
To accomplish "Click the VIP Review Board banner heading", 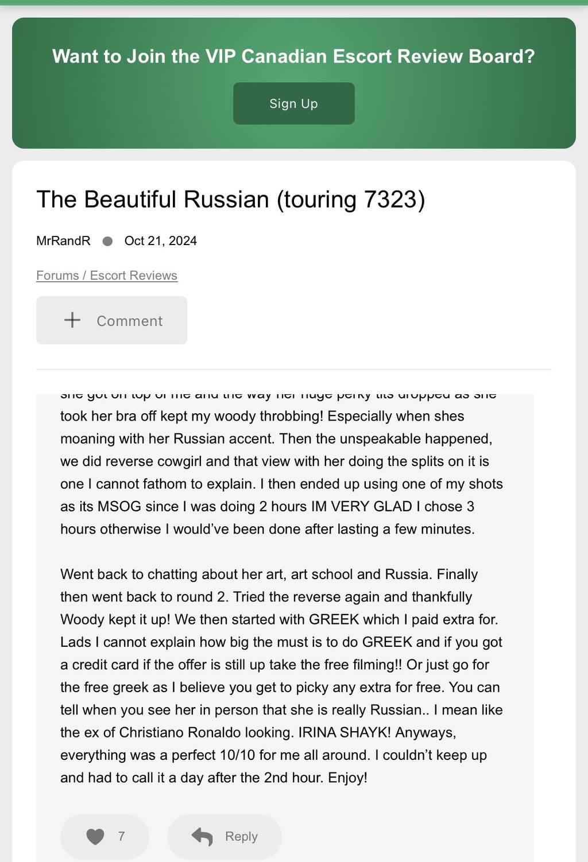I will pos(293,56).
